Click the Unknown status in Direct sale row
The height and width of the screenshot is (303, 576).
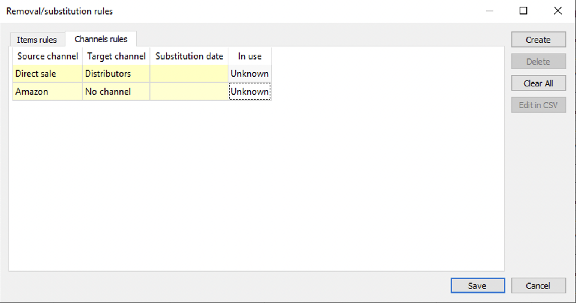250,73
